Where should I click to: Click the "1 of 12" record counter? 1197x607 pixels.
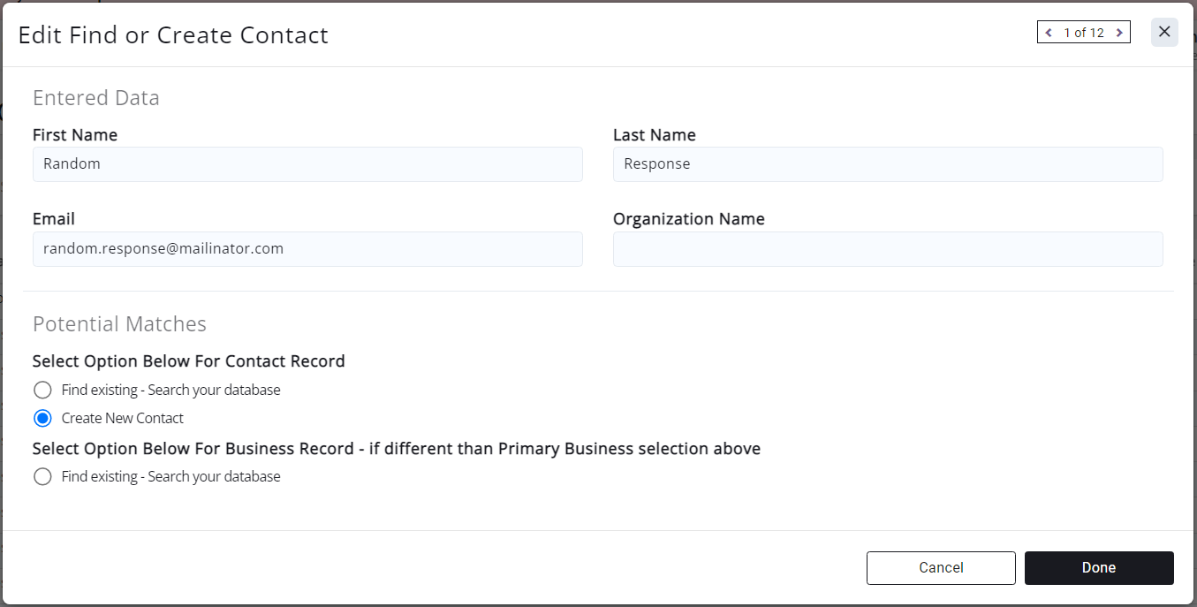pyautogui.click(x=1084, y=33)
